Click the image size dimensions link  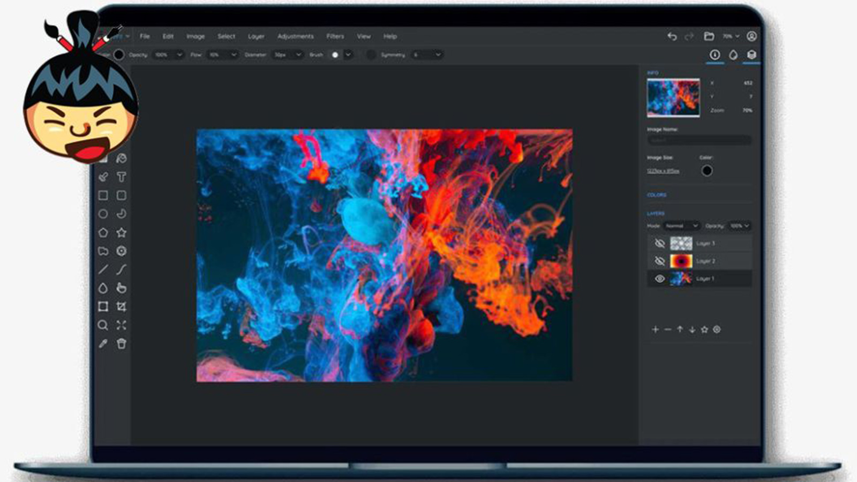coord(663,171)
